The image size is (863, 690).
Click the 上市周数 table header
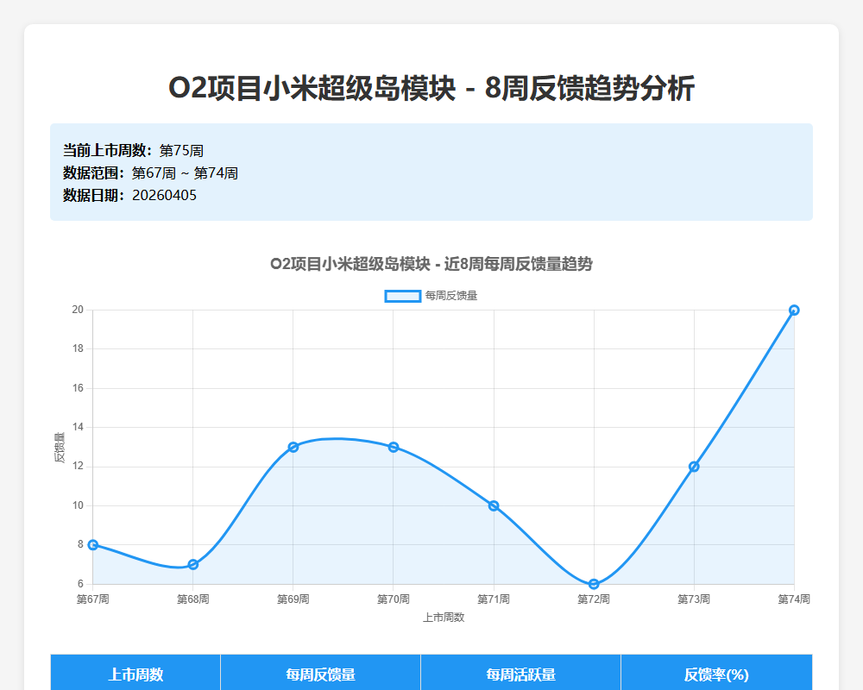coord(135,674)
